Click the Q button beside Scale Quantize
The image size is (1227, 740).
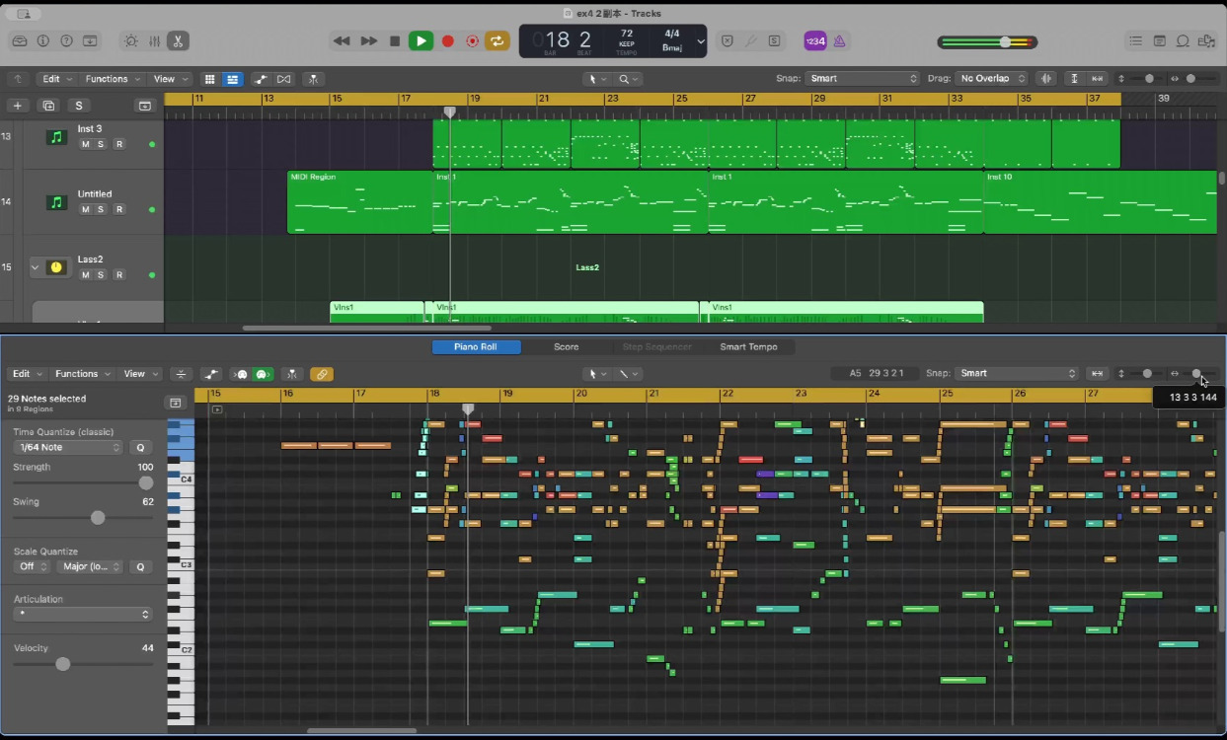pos(140,567)
